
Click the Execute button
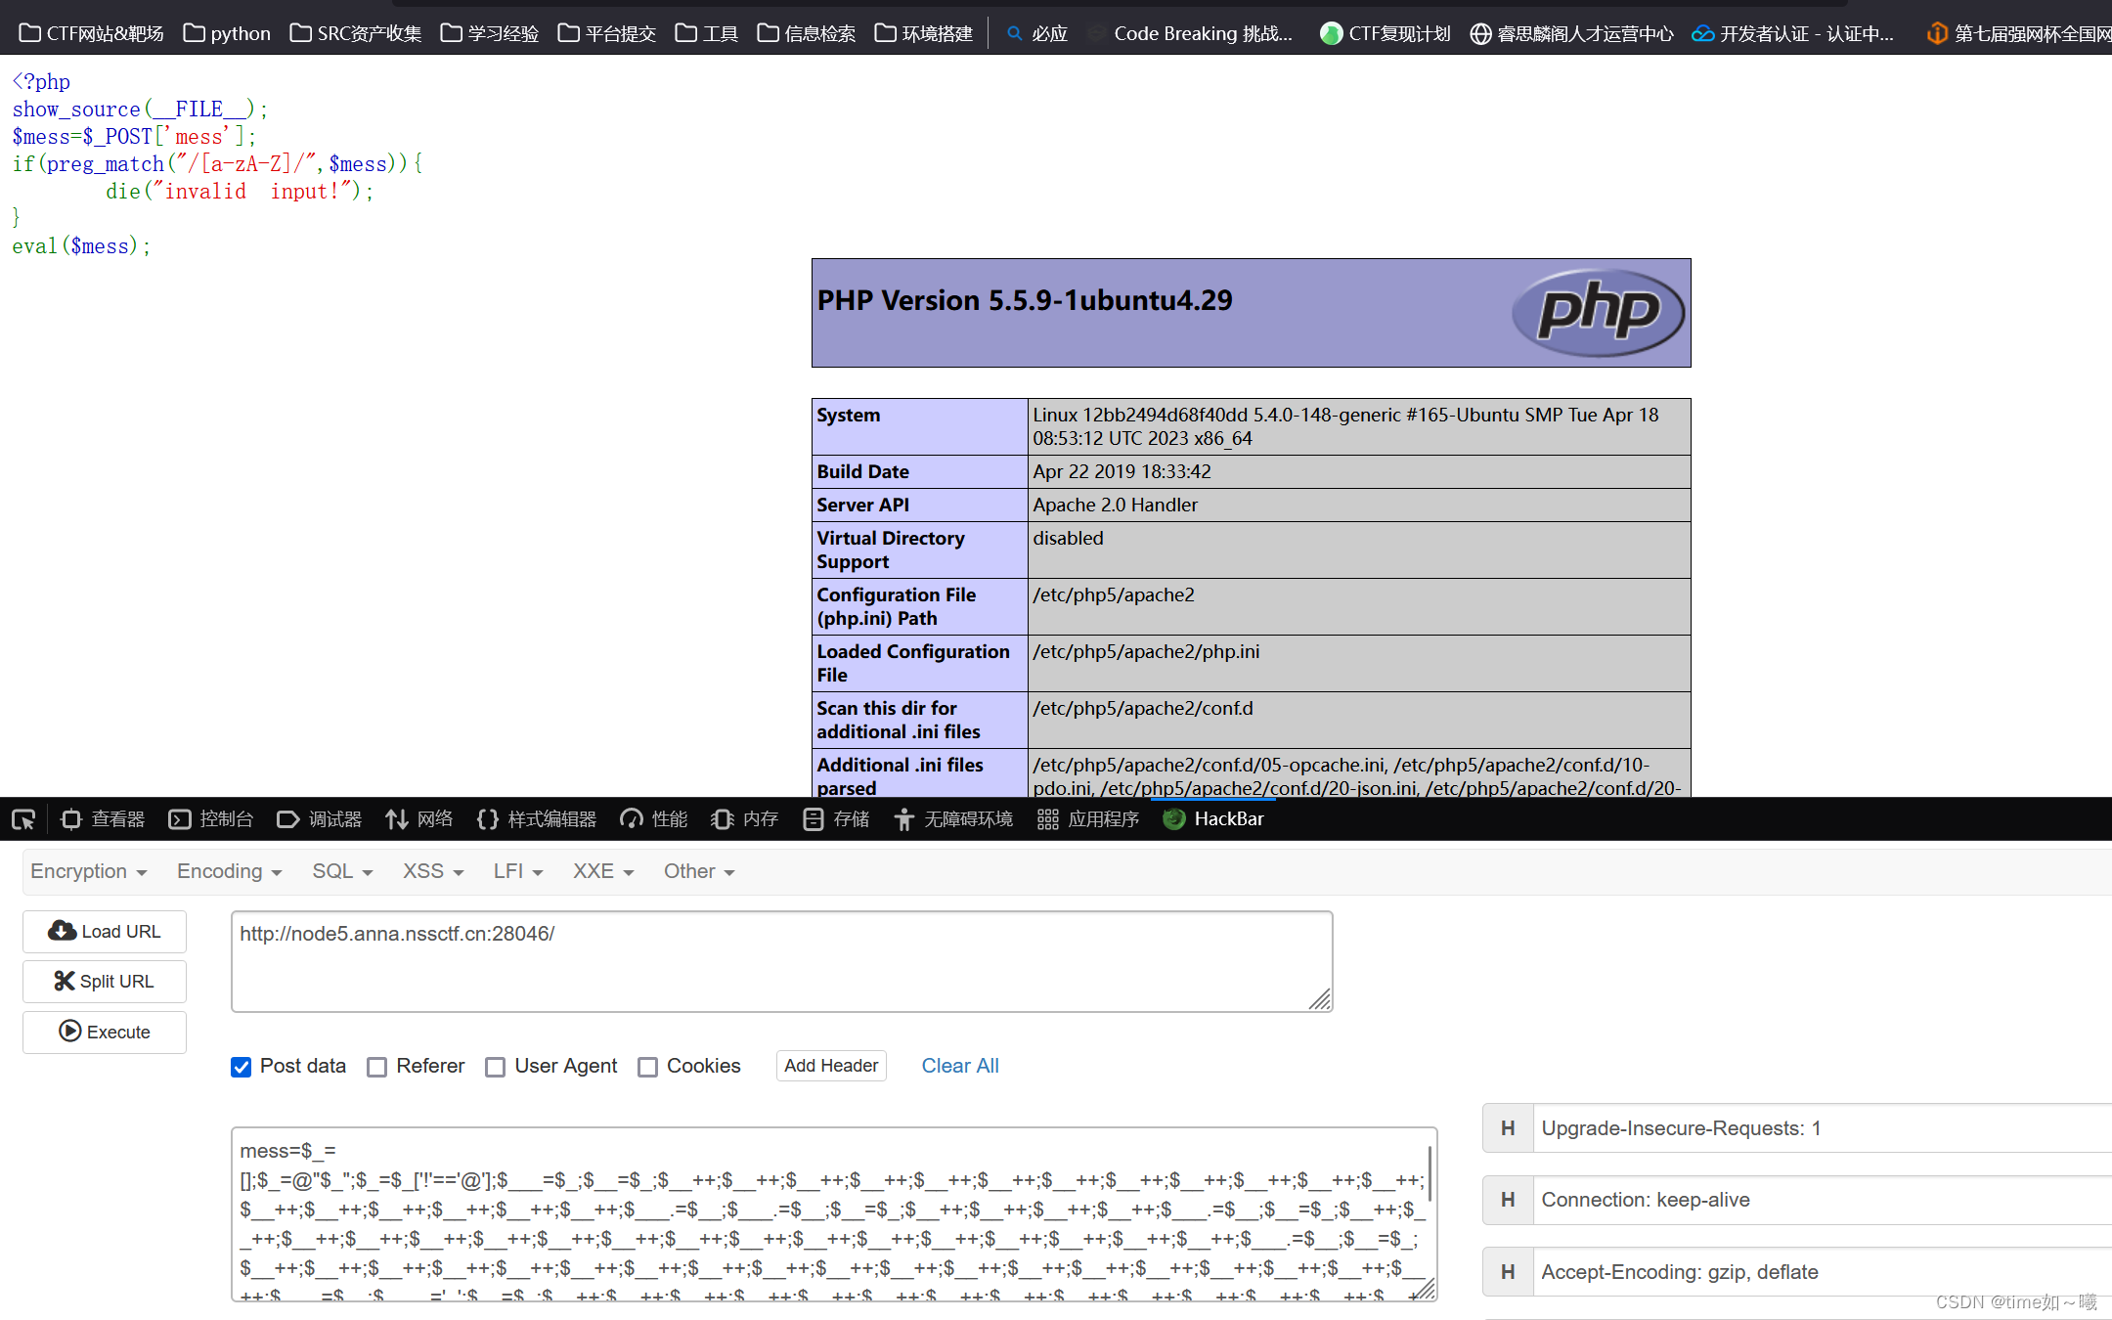[105, 1033]
